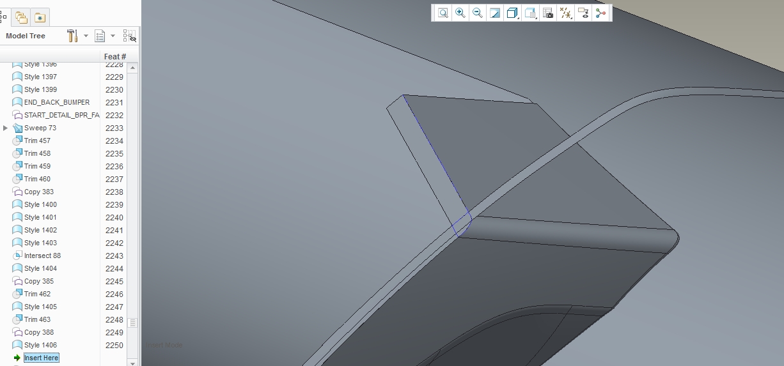Switch to the Favorites folder tab

(40, 17)
